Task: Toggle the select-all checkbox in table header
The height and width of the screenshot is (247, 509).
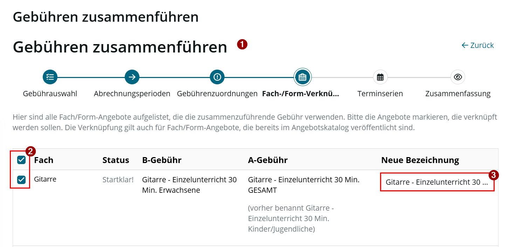Action: click(21, 160)
